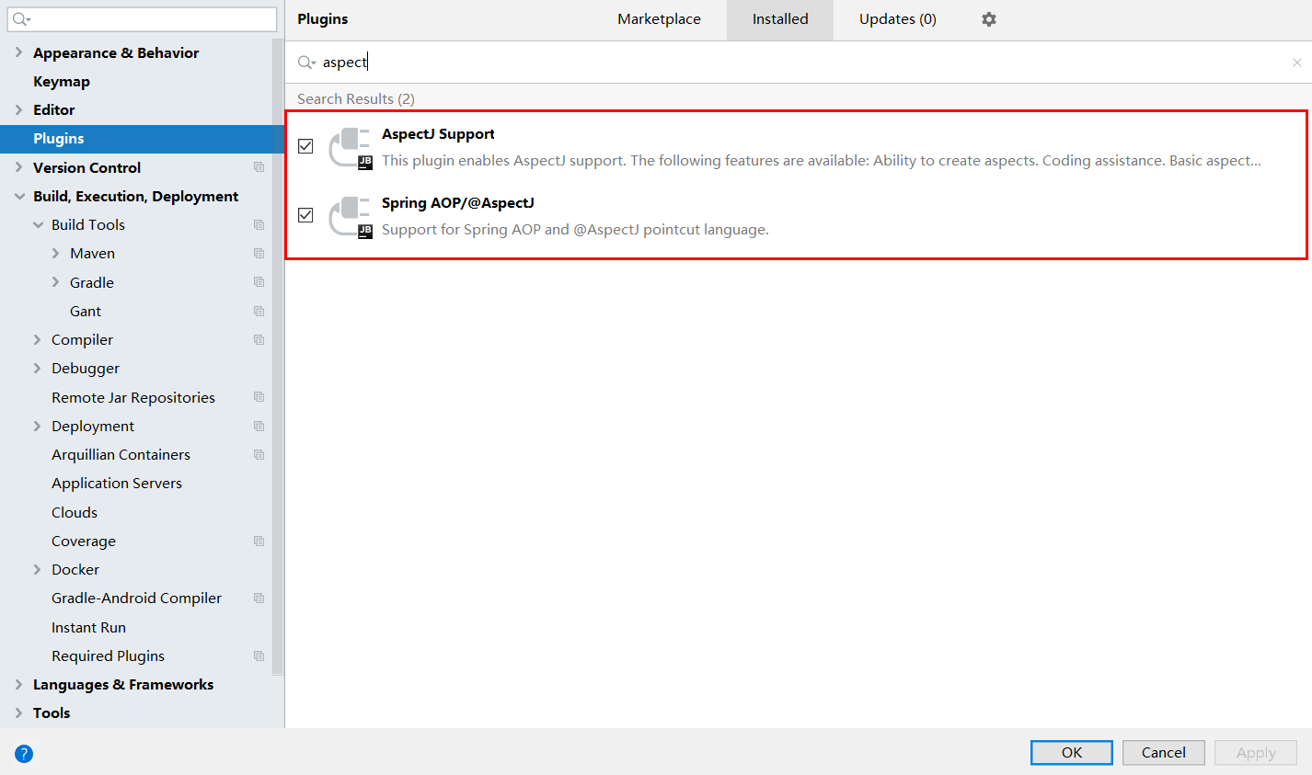Expand Appearance & Behavior settings
The height and width of the screenshot is (775, 1312).
coord(18,52)
